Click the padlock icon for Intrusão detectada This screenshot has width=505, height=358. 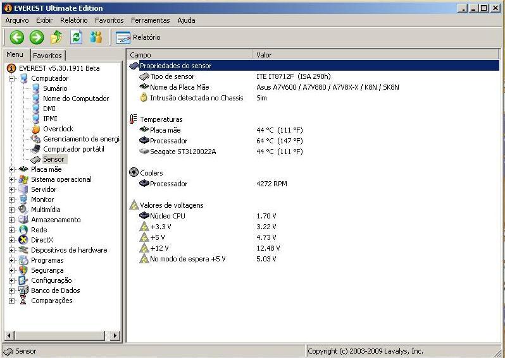pos(144,98)
